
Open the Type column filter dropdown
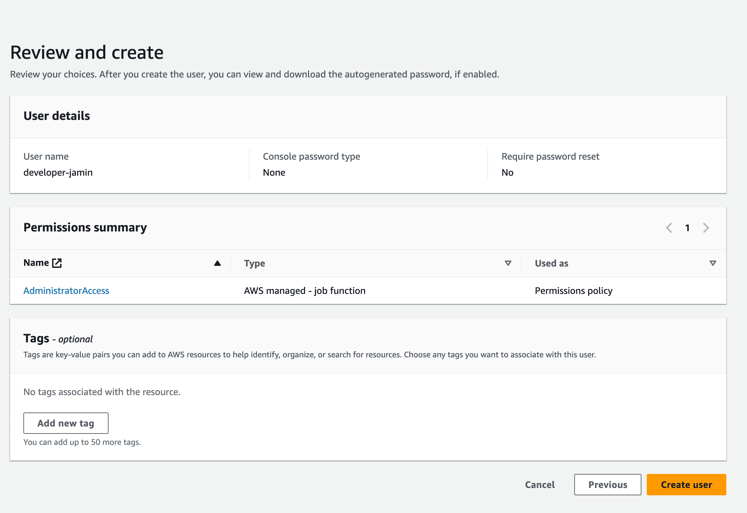click(x=507, y=263)
